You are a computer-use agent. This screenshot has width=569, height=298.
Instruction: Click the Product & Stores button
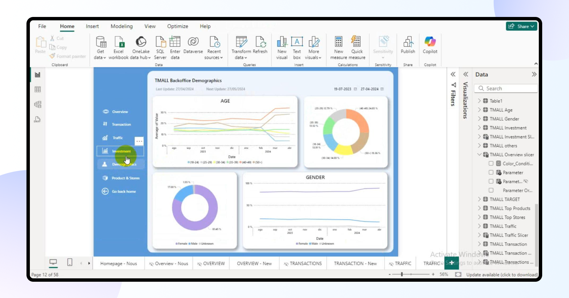[121, 178]
